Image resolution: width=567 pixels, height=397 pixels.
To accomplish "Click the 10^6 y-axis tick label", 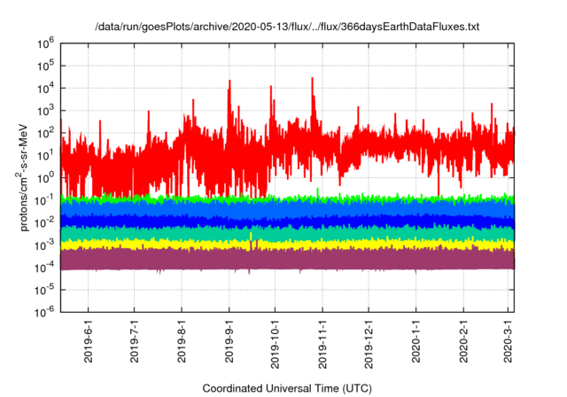I will [x=46, y=43].
